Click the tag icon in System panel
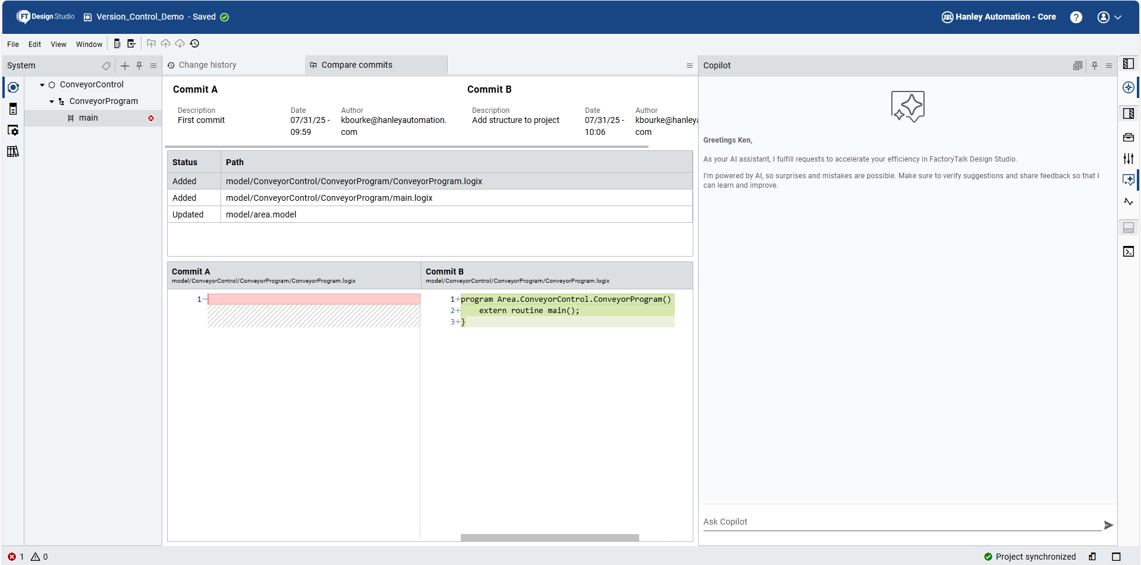The height and width of the screenshot is (565, 1141). [x=106, y=66]
